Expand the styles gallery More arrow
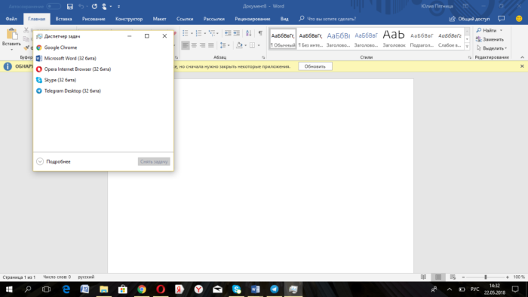 point(467,47)
